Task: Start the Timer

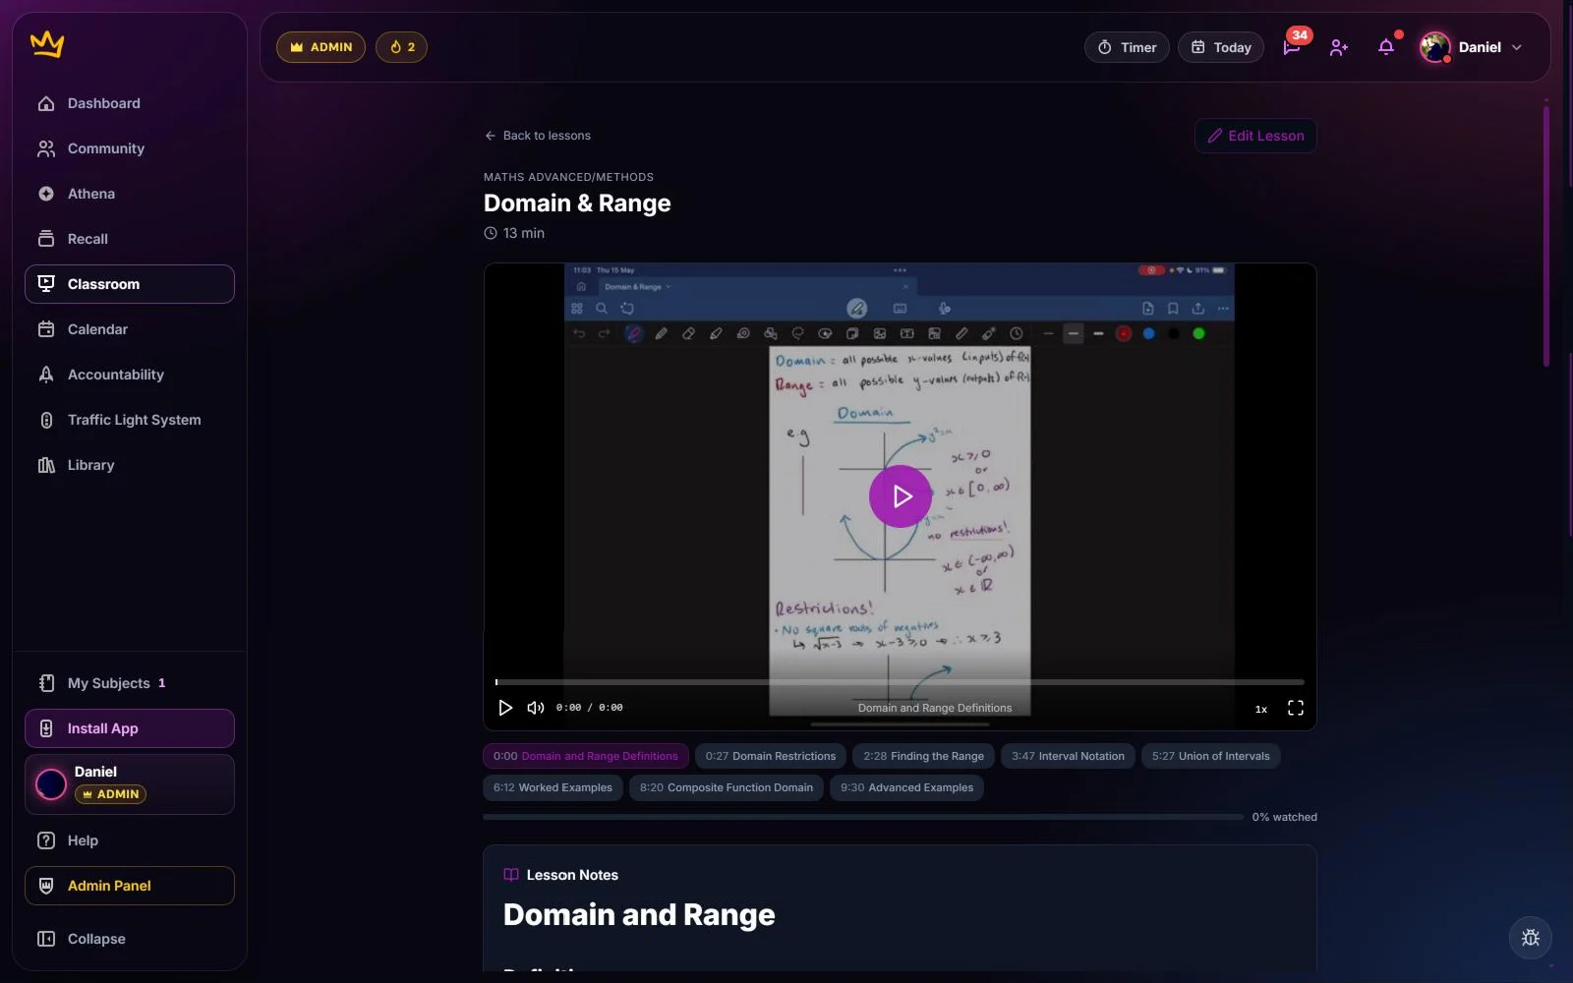Action: (x=1127, y=47)
